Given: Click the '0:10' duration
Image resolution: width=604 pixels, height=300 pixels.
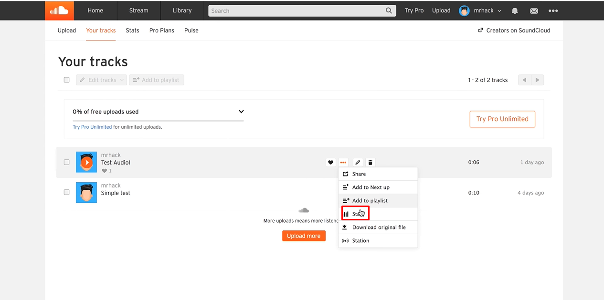Looking at the screenshot, I should pyautogui.click(x=474, y=193).
